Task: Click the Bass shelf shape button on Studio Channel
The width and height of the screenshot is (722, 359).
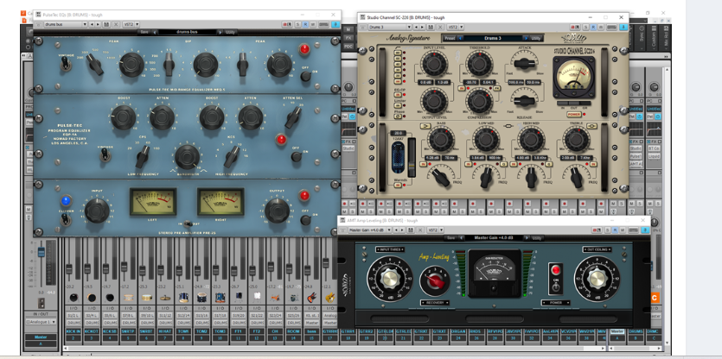Action: [x=425, y=126]
